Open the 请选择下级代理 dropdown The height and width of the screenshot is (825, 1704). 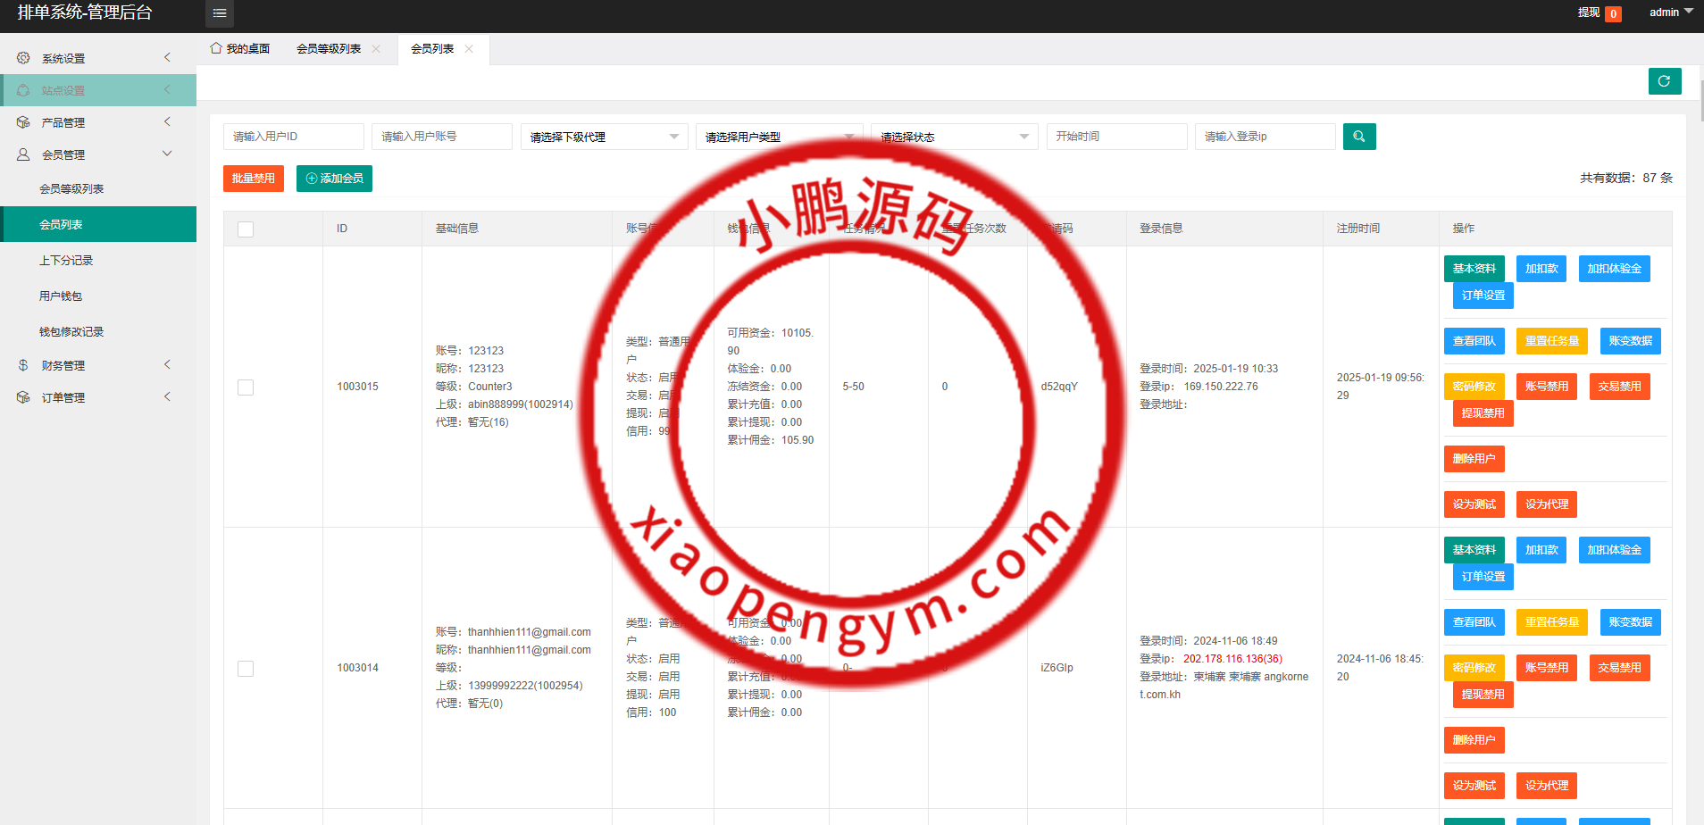pyautogui.click(x=604, y=137)
